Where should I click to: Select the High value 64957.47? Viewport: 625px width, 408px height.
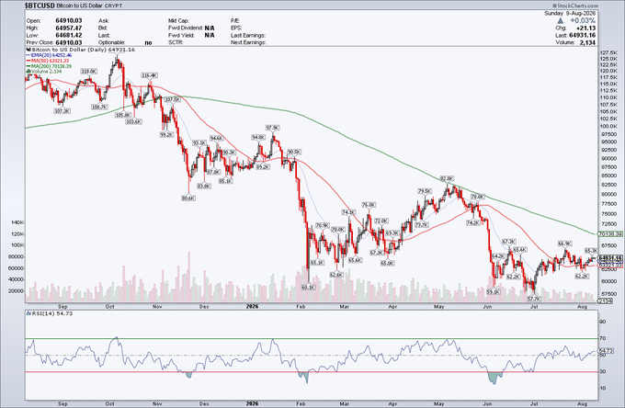69,28
